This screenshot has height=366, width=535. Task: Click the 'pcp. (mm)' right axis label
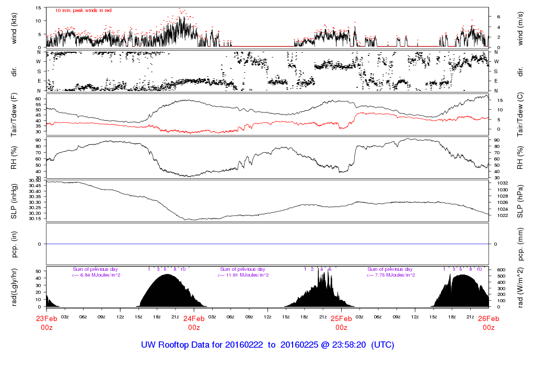pyautogui.click(x=521, y=244)
